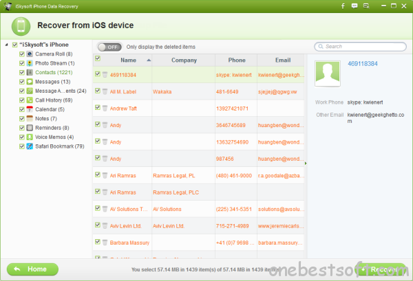Click the search magnifier icon

point(321,47)
